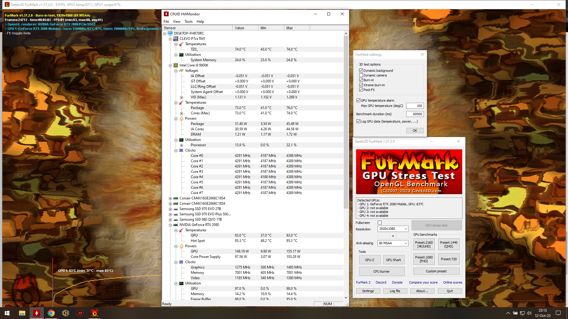568x319 pixels.
Task: Launch GPU-Z from Tools
Action: pyautogui.click(x=369, y=260)
